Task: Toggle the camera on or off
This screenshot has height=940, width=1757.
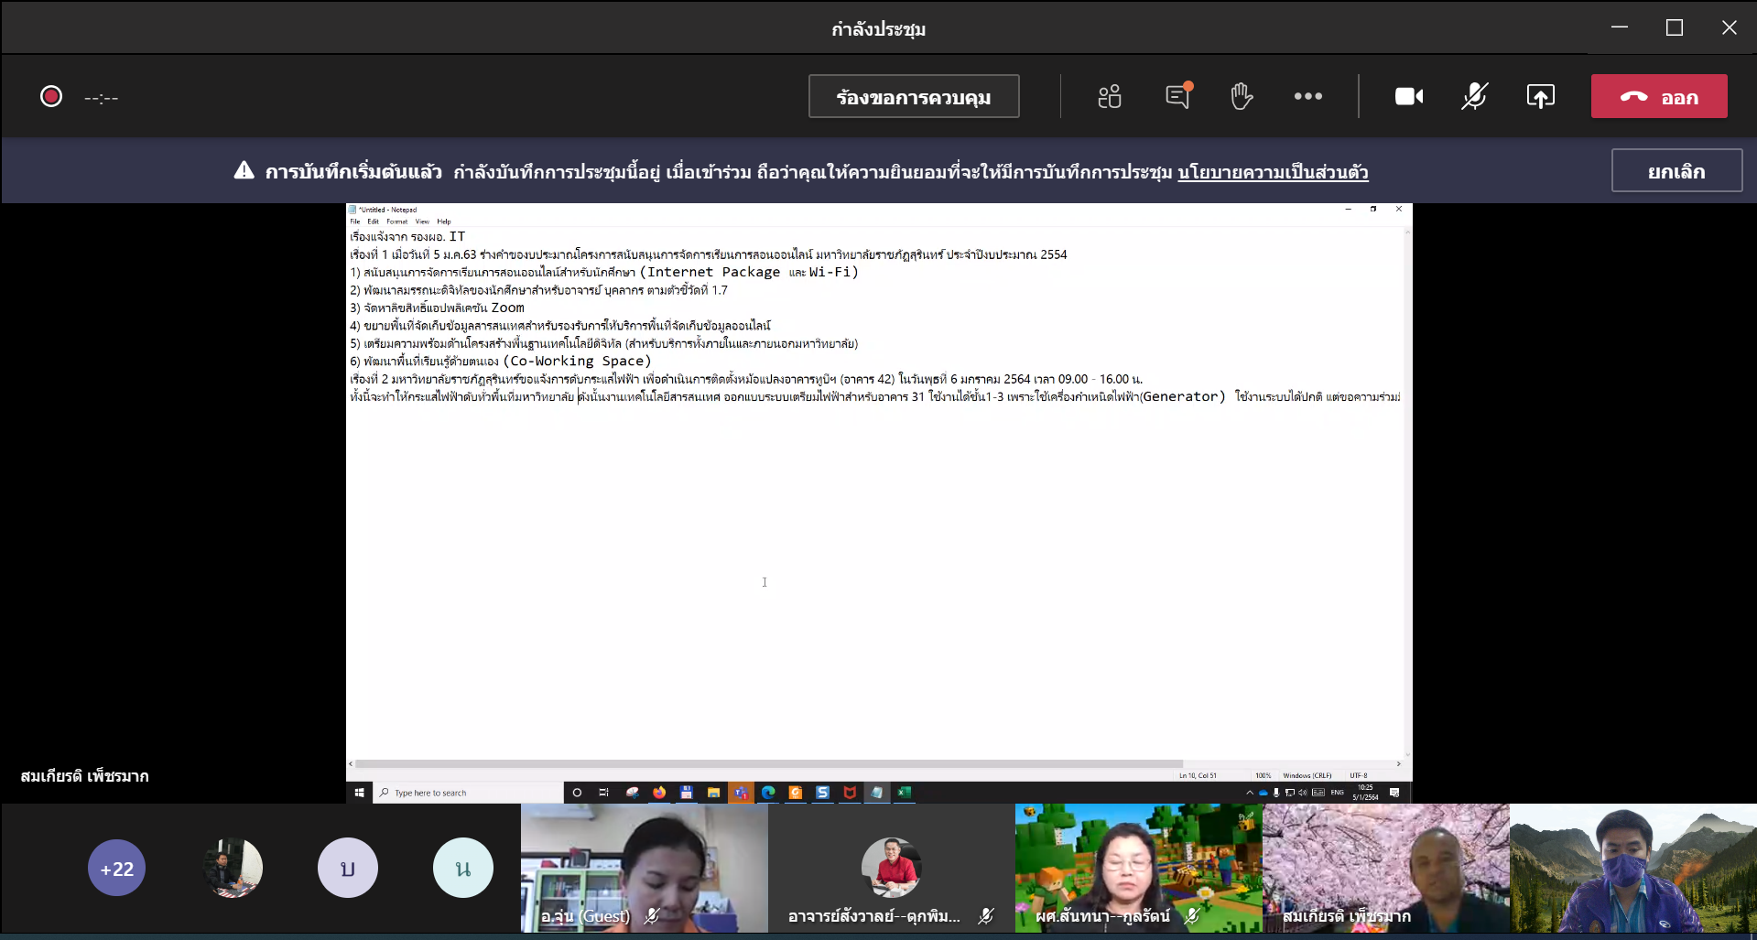Action: click(1408, 96)
